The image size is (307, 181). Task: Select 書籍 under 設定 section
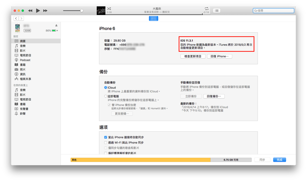[36, 65]
